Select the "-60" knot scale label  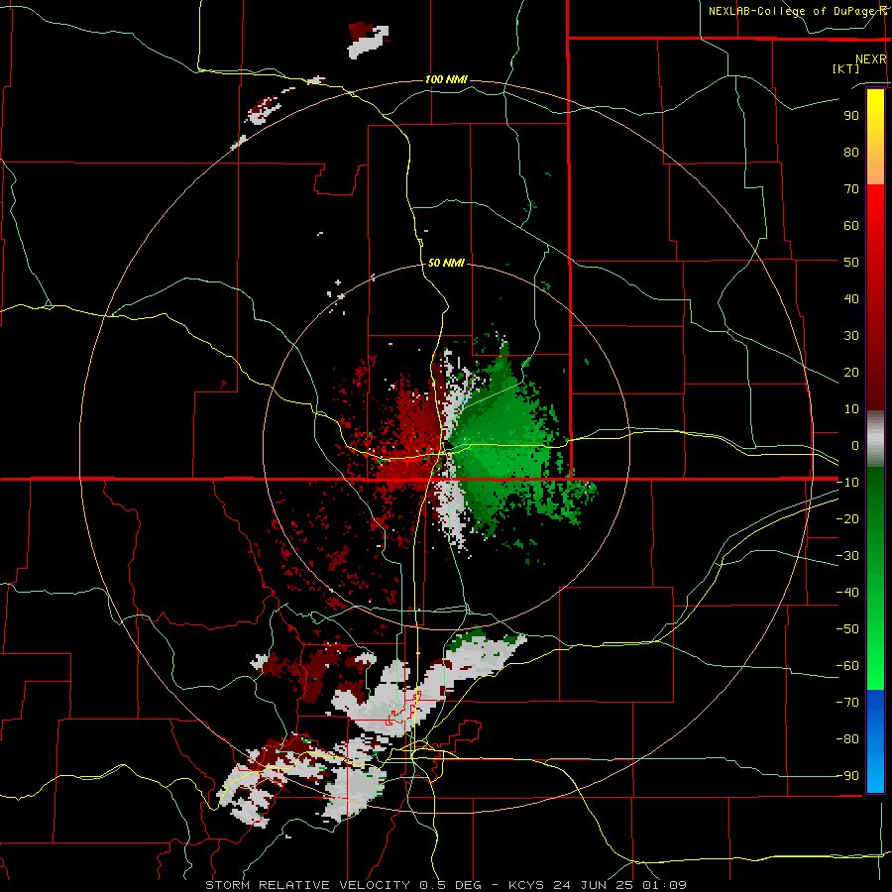click(847, 666)
